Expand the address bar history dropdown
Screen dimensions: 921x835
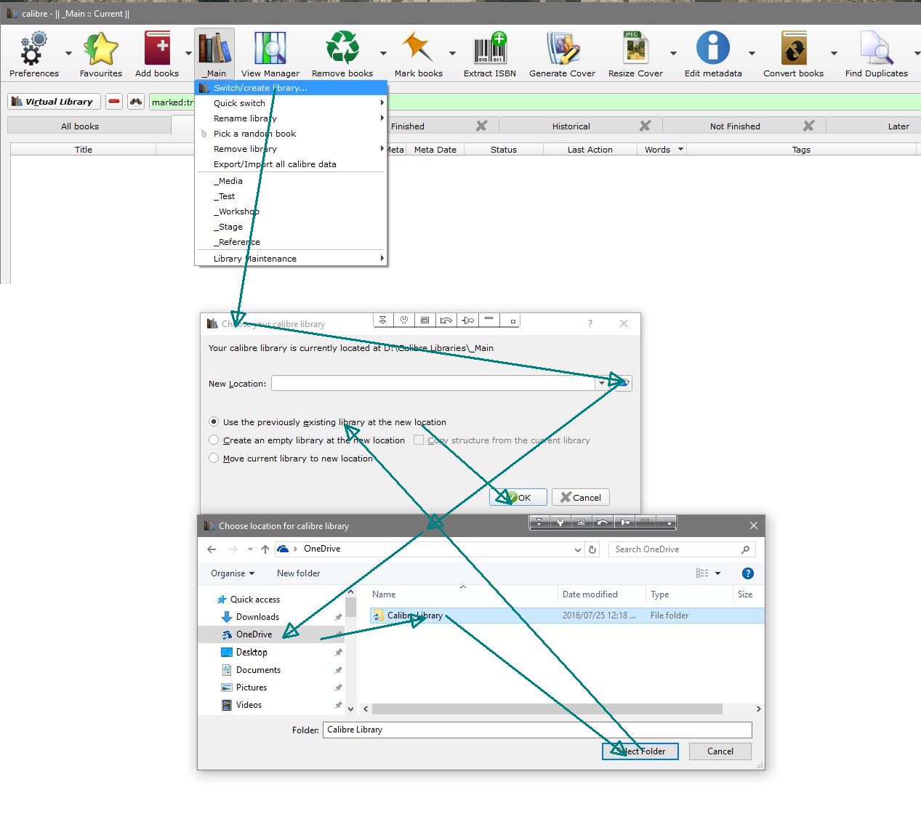click(x=578, y=549)
